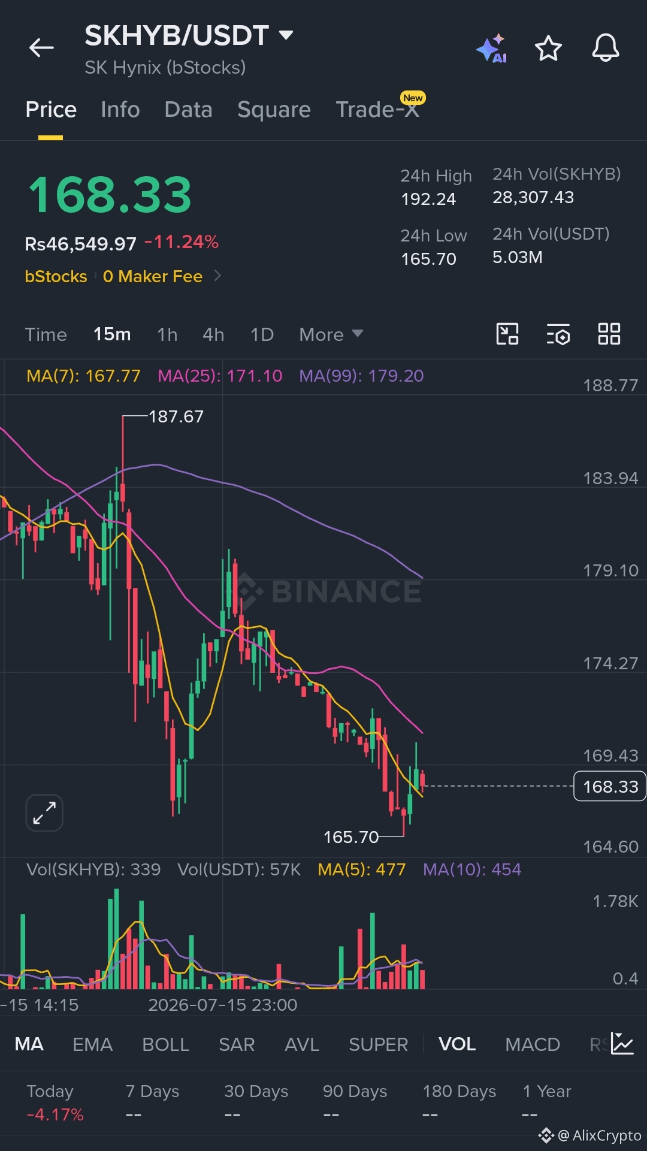647x1151 pixels.
Task: Tap the large price 168.33
Action: 110,195
